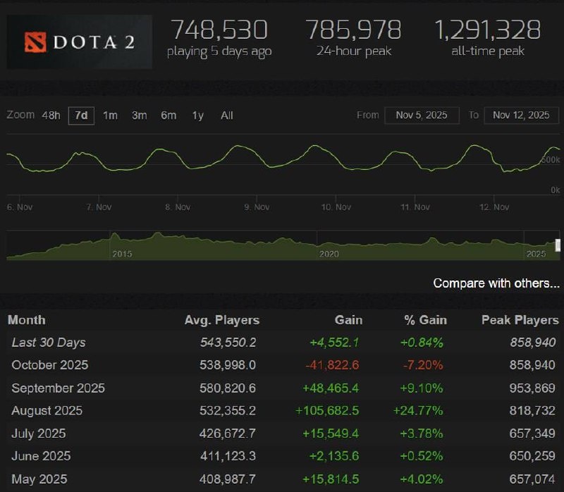Click the Month column header
This screenshot has width=564, height=492.
coord(27,320)
